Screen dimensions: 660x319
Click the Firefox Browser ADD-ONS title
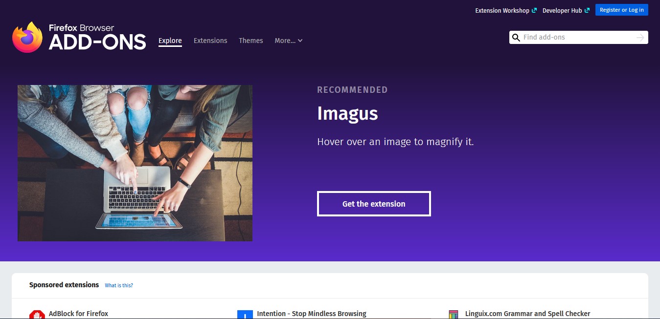pos(97,38)
